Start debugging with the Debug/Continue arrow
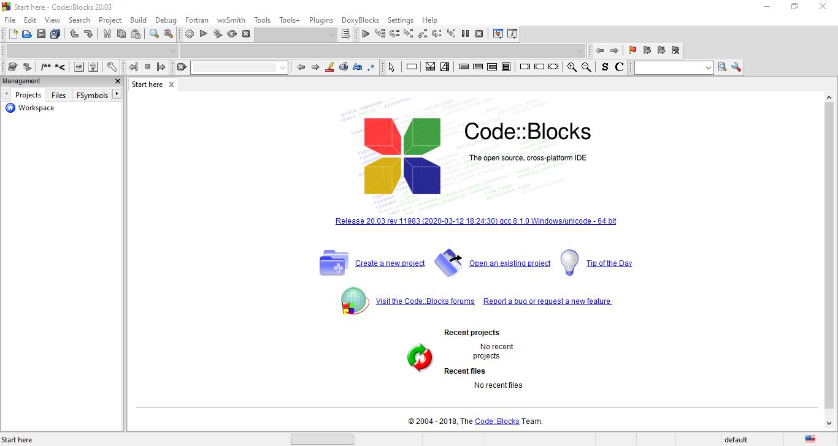Viewport: 838px width, 446px height. (x=366, y=34)
